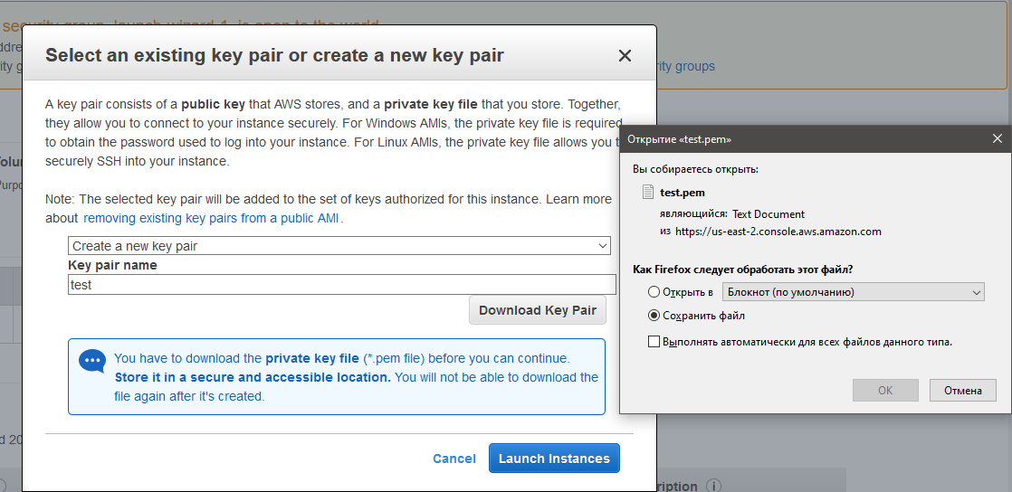
Task: Cancel the key pair dialog
Action: click(x=454, y=459)
